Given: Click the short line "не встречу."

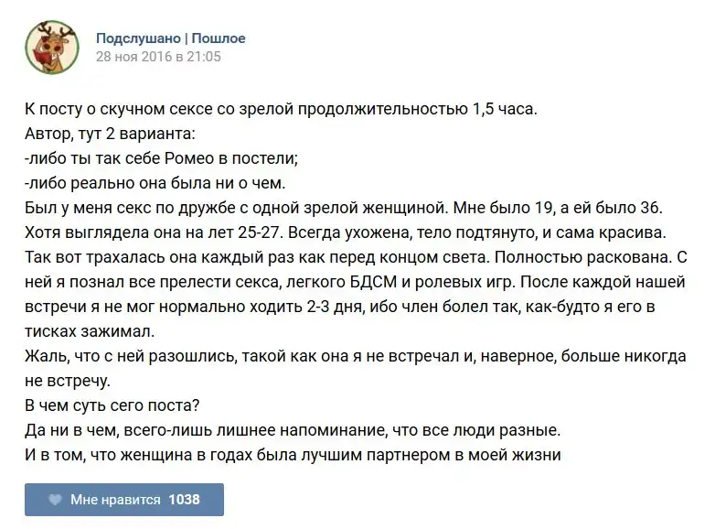Looking at the screenshot, I should 68,377.
